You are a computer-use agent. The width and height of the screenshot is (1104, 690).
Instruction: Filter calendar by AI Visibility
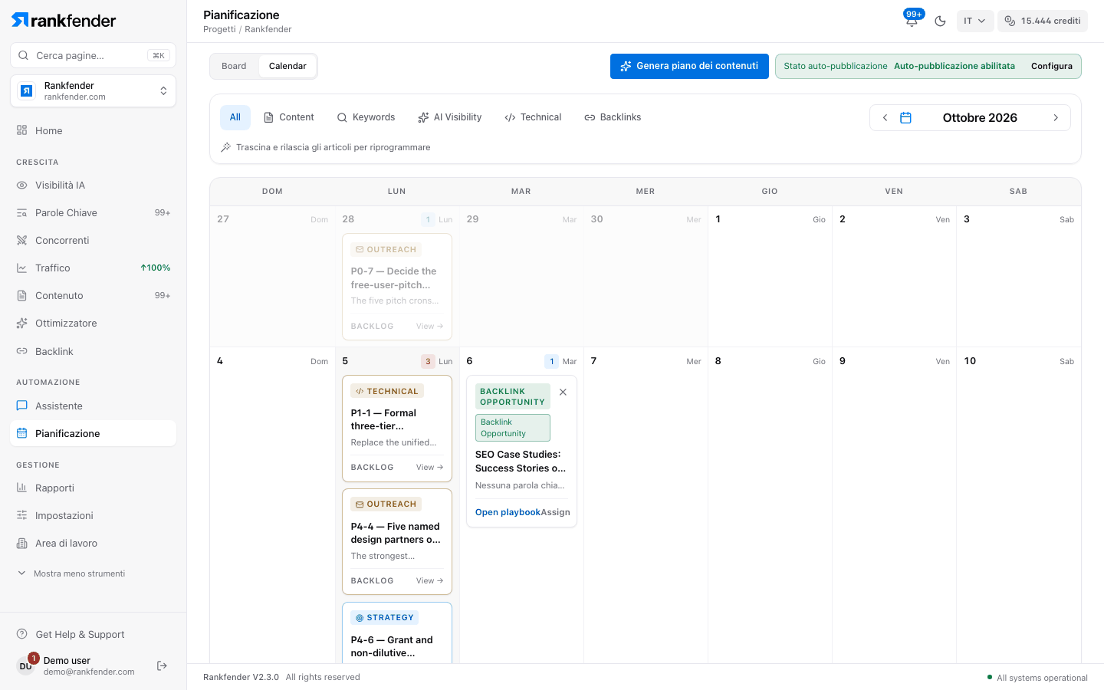[449, 117]
